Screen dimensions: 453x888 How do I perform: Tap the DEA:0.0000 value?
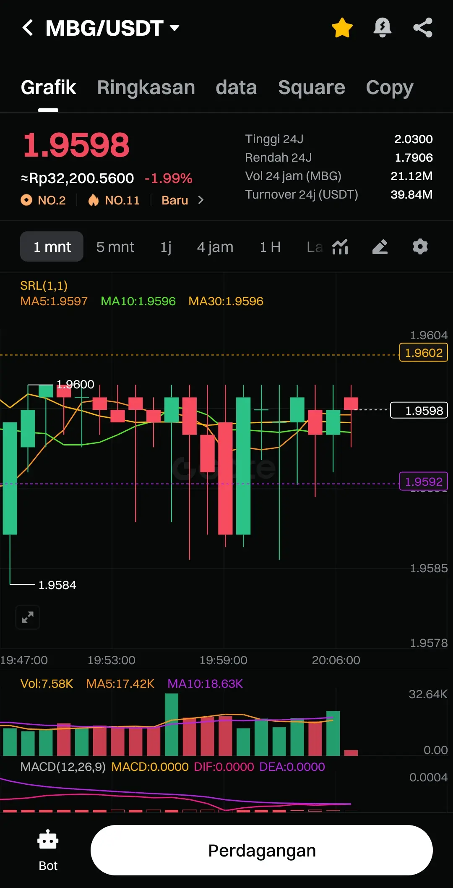pos(292,767)
